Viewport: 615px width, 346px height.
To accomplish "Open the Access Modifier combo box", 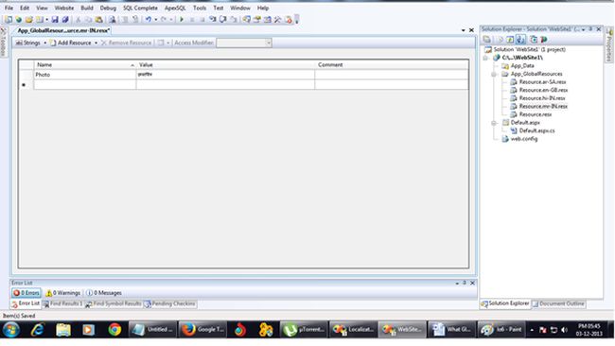I will [x=244, y=43].
